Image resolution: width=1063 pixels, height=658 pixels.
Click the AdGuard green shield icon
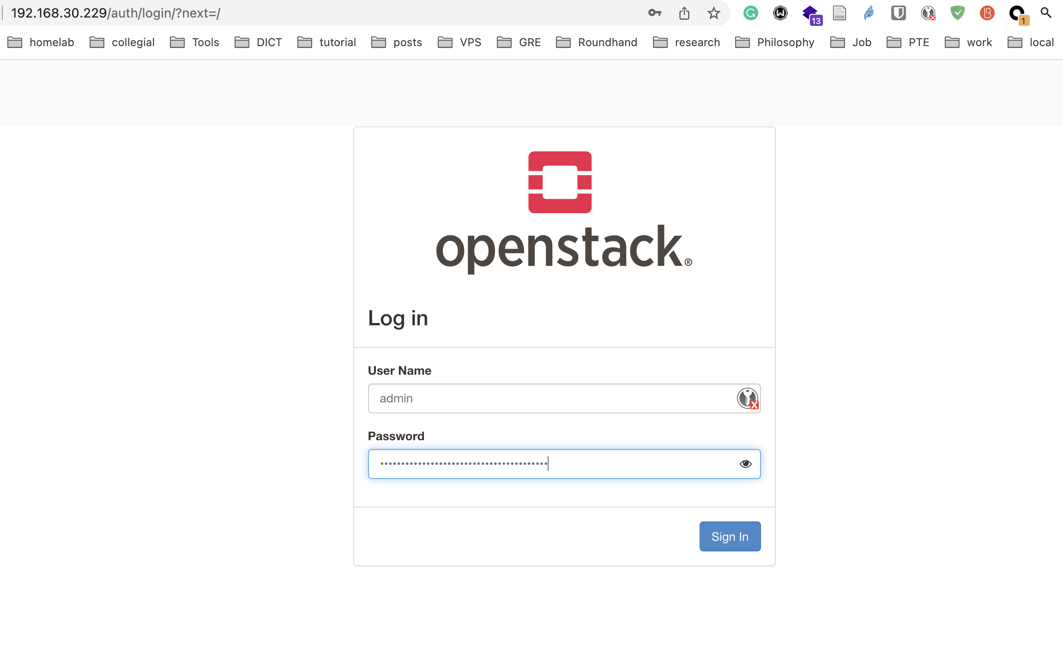coord(957,13)
